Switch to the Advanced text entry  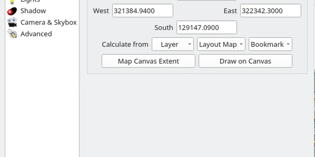36,34
